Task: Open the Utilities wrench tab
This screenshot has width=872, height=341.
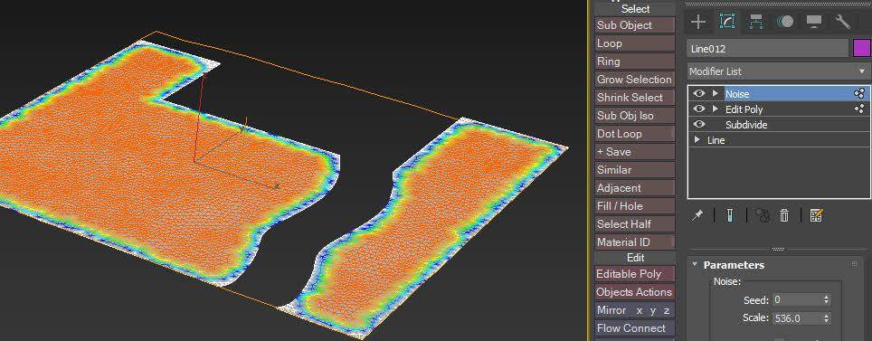Action: pyautogui.click(x=843, y=22)
